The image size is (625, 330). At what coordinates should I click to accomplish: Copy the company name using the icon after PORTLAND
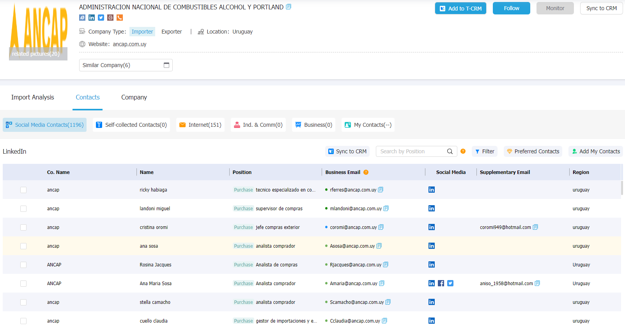pyautogui.click(x=289, y=7)
